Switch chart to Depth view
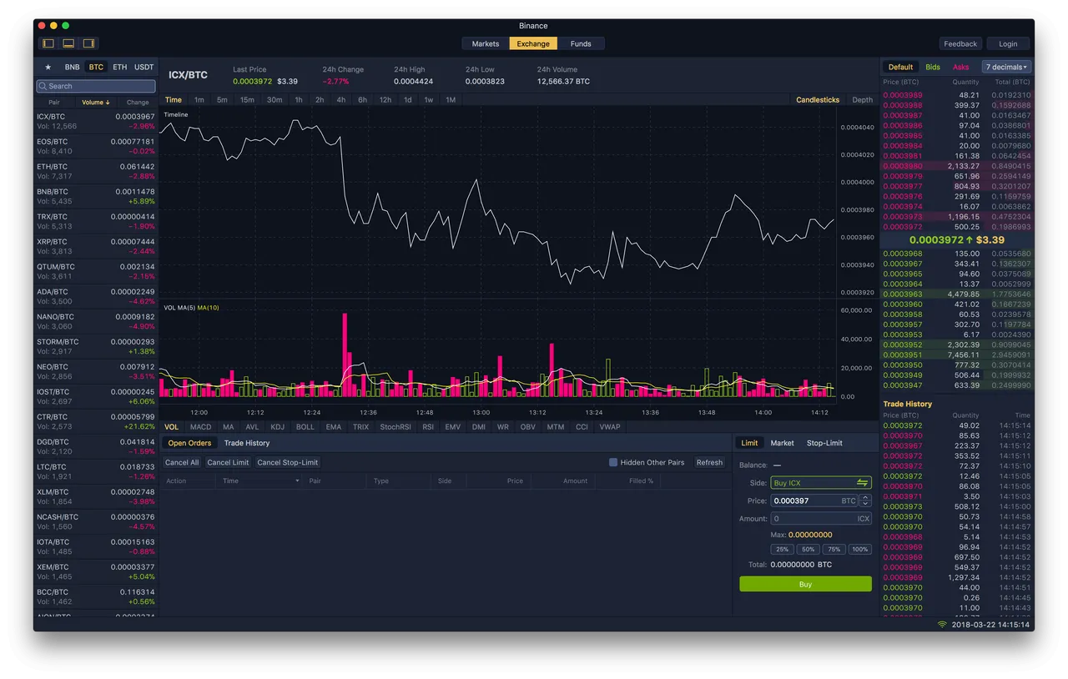 (862, 100)
